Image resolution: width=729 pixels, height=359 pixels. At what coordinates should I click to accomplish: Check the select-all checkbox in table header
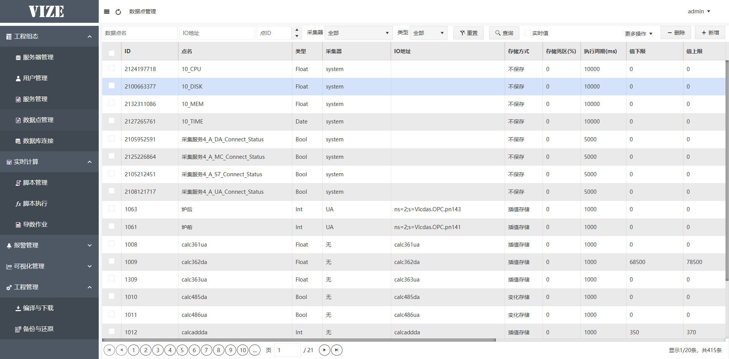click(x=112, y=53)
